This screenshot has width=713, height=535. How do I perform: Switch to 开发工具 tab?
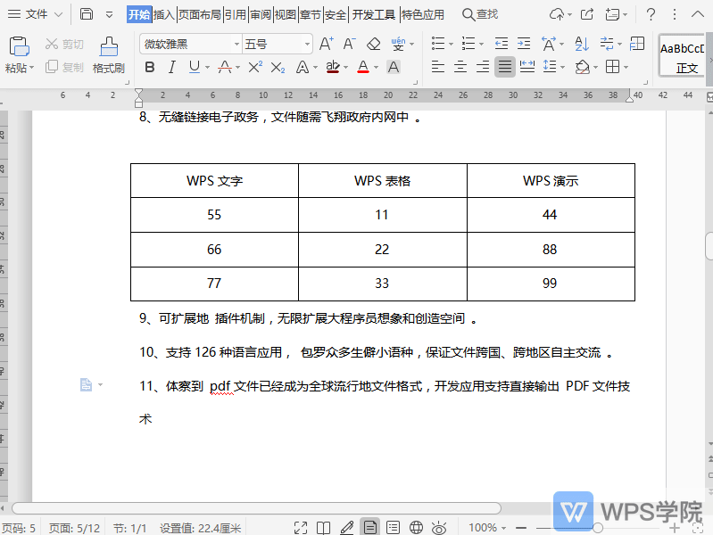(374, 14)
